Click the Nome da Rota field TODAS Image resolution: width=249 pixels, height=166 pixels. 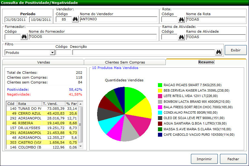pos(216,20)
